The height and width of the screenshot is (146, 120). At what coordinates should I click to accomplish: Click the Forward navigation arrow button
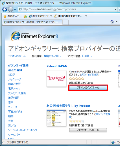(10, 9)
